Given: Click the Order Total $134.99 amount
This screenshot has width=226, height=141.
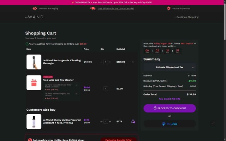Looking at the screenshot, I should [191, 94].
